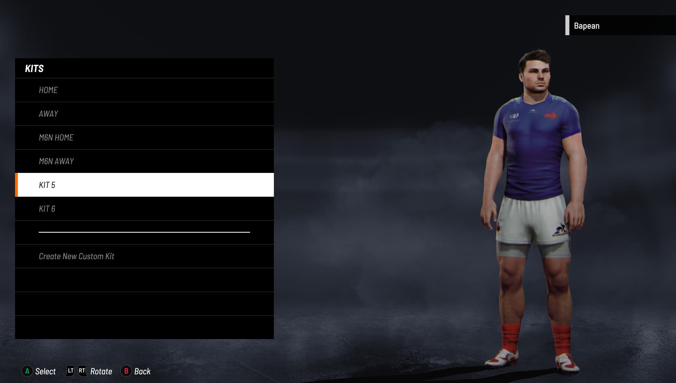Viewport: 676px width, 383px height.
Task: Click the sponsor logo on the white shorts
Action: (x=560, y=230)
